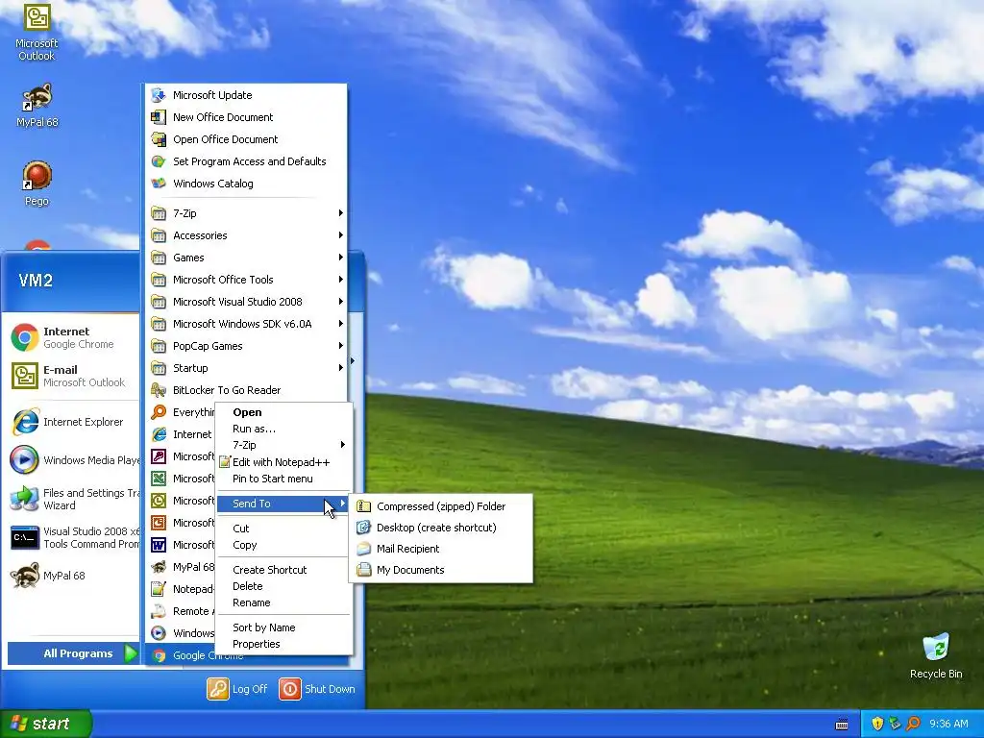Click the Everything program list icon
This screenshot has width=984, height=738.
click(159, 412)
